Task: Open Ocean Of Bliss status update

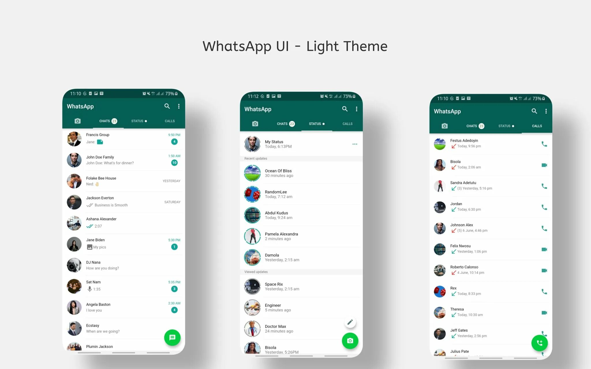Action: click(x=300, y=173)
